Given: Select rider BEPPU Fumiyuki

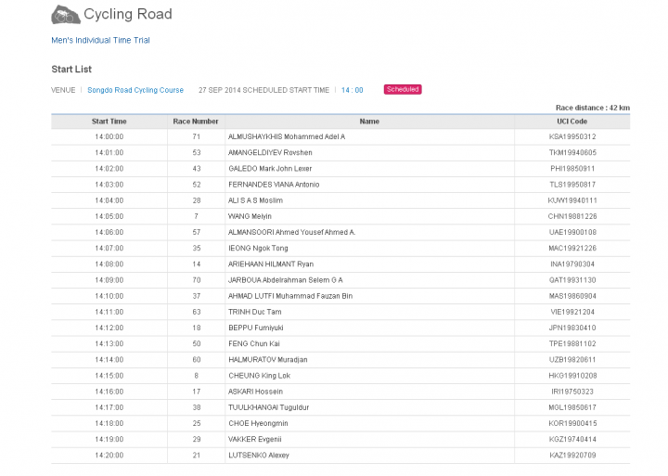Looking at the screenshot, I should click(256, 328).
